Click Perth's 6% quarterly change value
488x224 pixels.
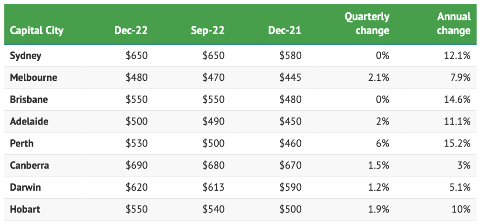point(382,143)
